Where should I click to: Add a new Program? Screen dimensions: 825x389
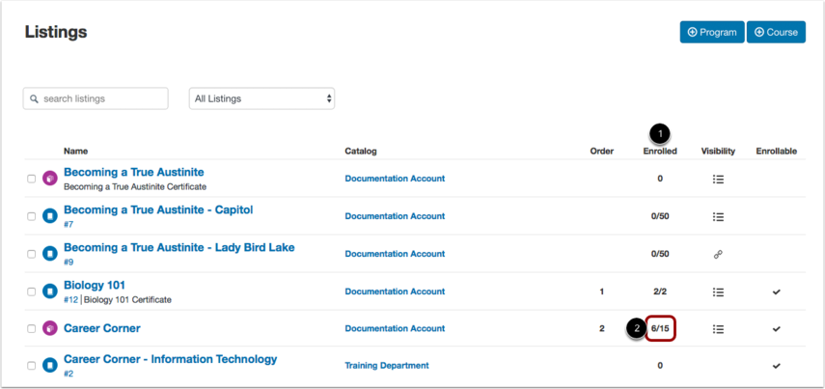click(x=711, y=32)
